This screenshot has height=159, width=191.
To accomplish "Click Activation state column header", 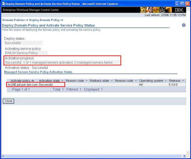I will 49,81.
